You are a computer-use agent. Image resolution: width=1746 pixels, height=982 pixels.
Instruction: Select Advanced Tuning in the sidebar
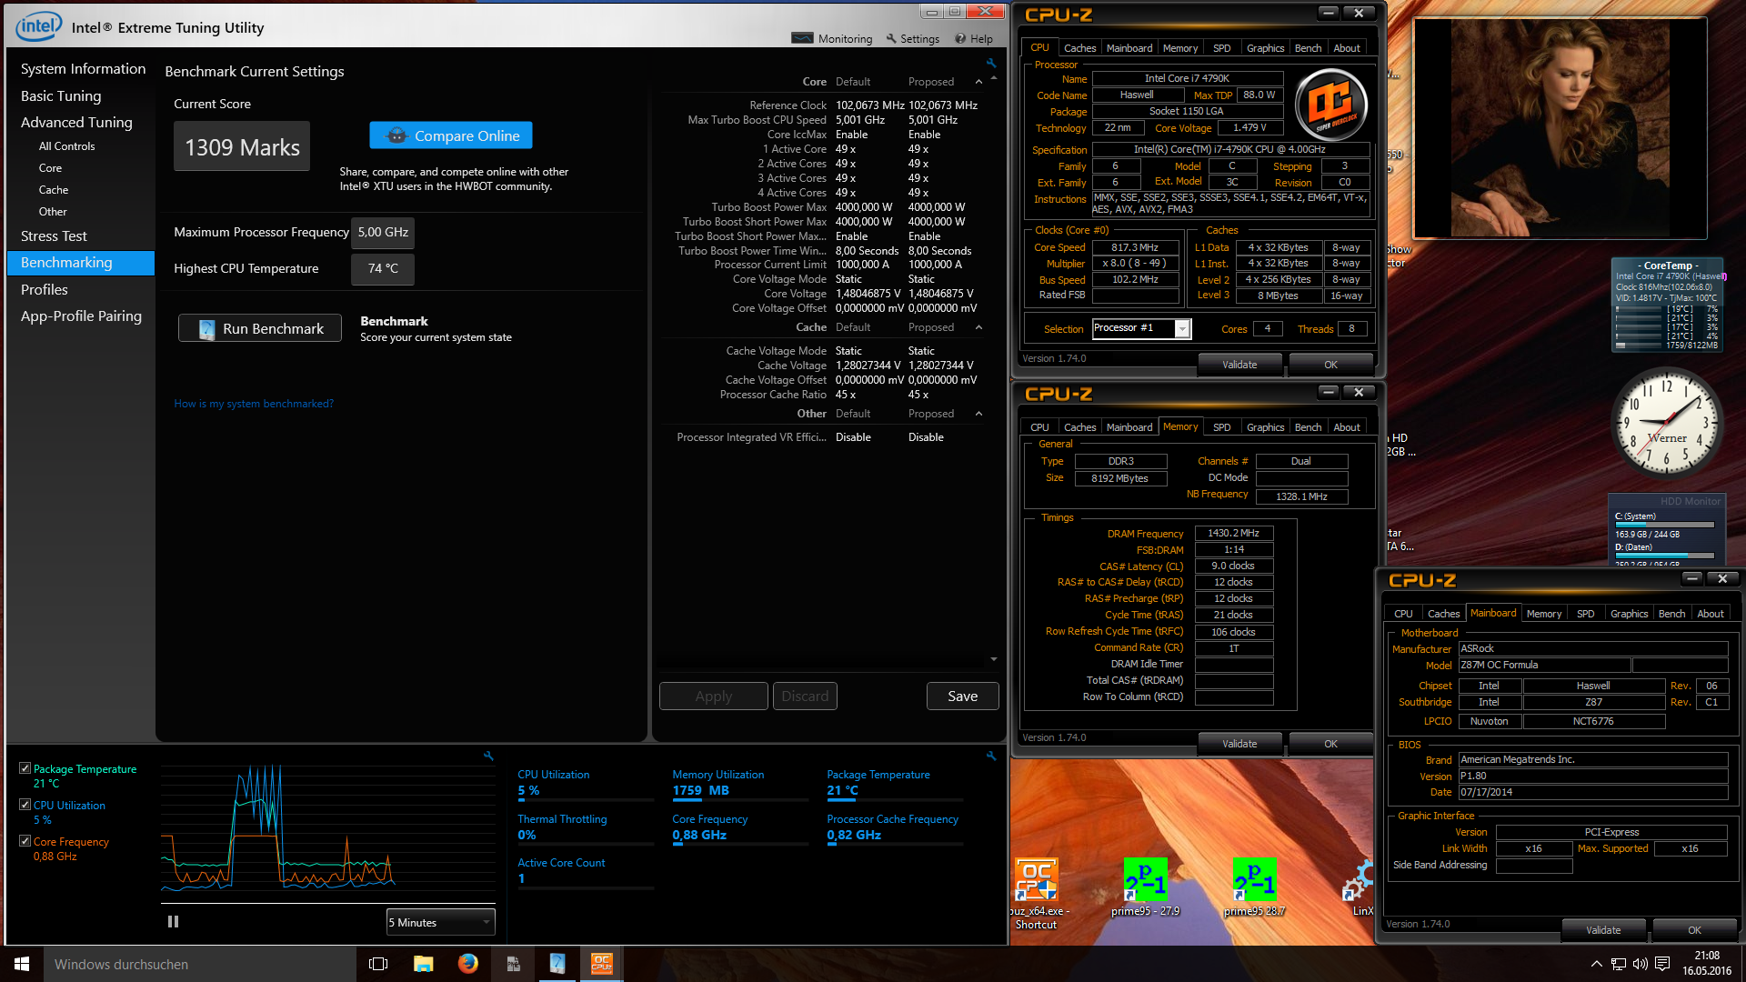[76, 122]
